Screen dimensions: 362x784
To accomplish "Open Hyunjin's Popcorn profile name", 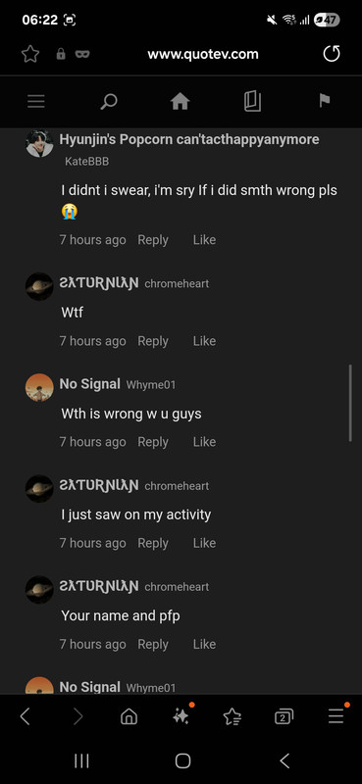I will click(x=189, y=139).
